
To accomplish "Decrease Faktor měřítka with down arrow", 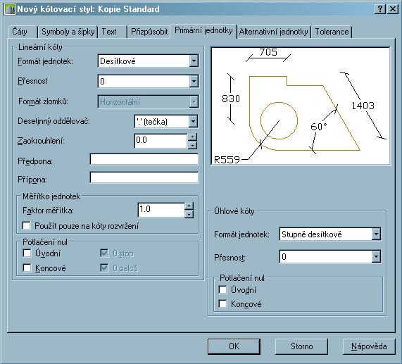I will [189, 214].
